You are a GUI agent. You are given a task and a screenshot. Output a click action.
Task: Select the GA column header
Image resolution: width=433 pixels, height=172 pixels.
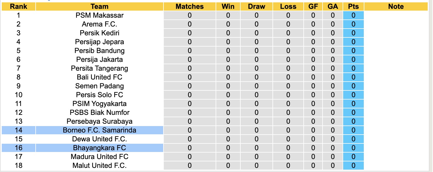pyautogui.click(x=333, y=6)
